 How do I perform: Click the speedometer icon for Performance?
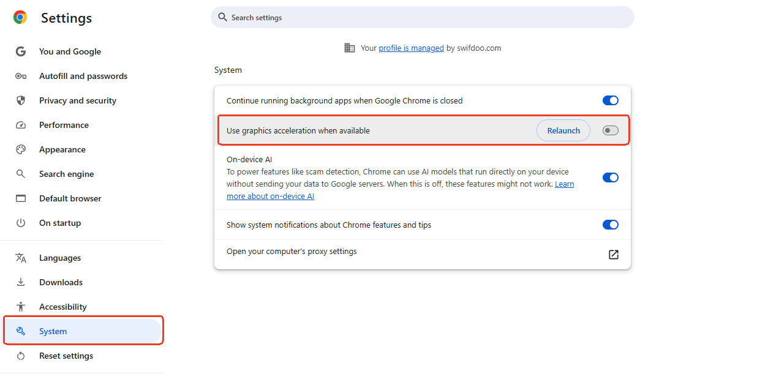tap(21, 125)
